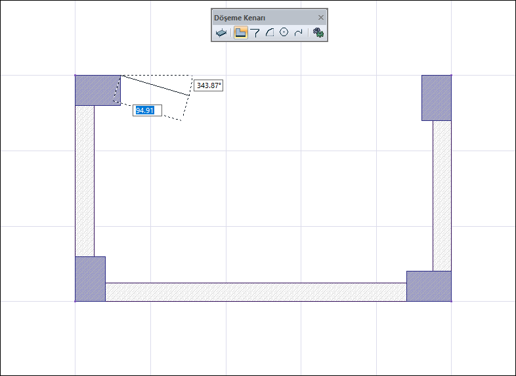Click the start point at top-left column corner
The image size is (516, 376).
[x=121, y=76]
